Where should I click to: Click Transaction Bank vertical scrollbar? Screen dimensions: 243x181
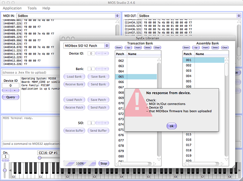159,109
